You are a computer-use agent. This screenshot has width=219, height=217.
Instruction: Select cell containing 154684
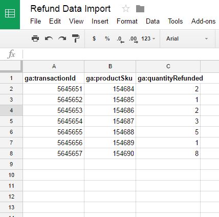click(x=110, y=89)
